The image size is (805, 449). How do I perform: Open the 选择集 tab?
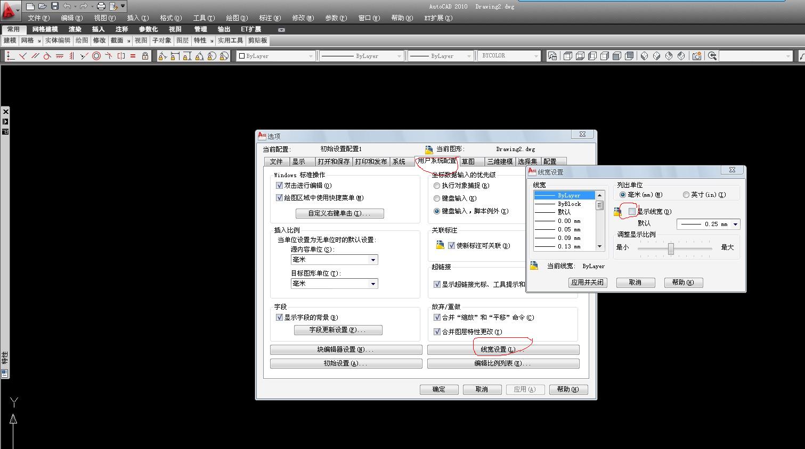tap(527, 162)
